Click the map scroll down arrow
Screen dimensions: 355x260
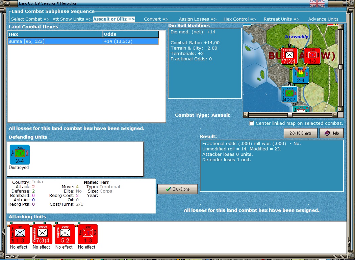(340, 109)
